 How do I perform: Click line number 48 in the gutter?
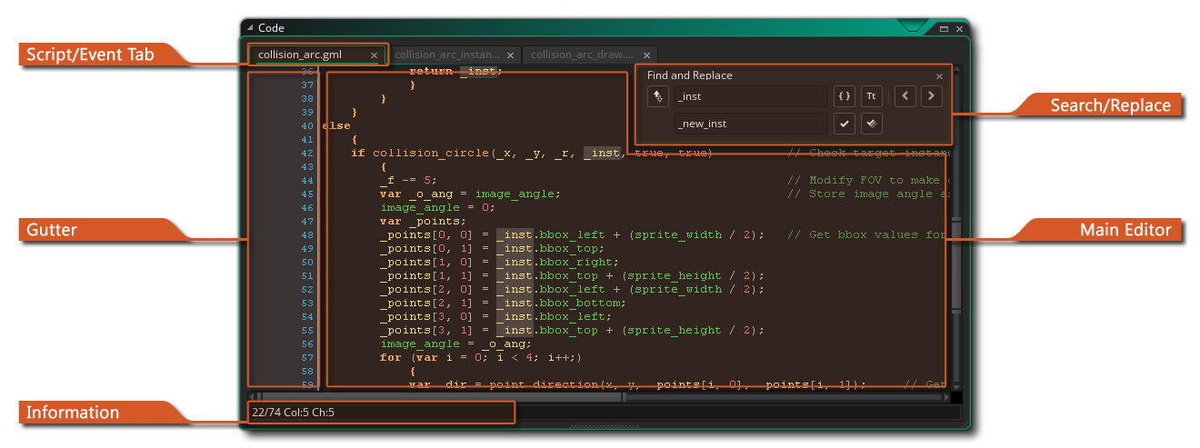click(306, 234)
